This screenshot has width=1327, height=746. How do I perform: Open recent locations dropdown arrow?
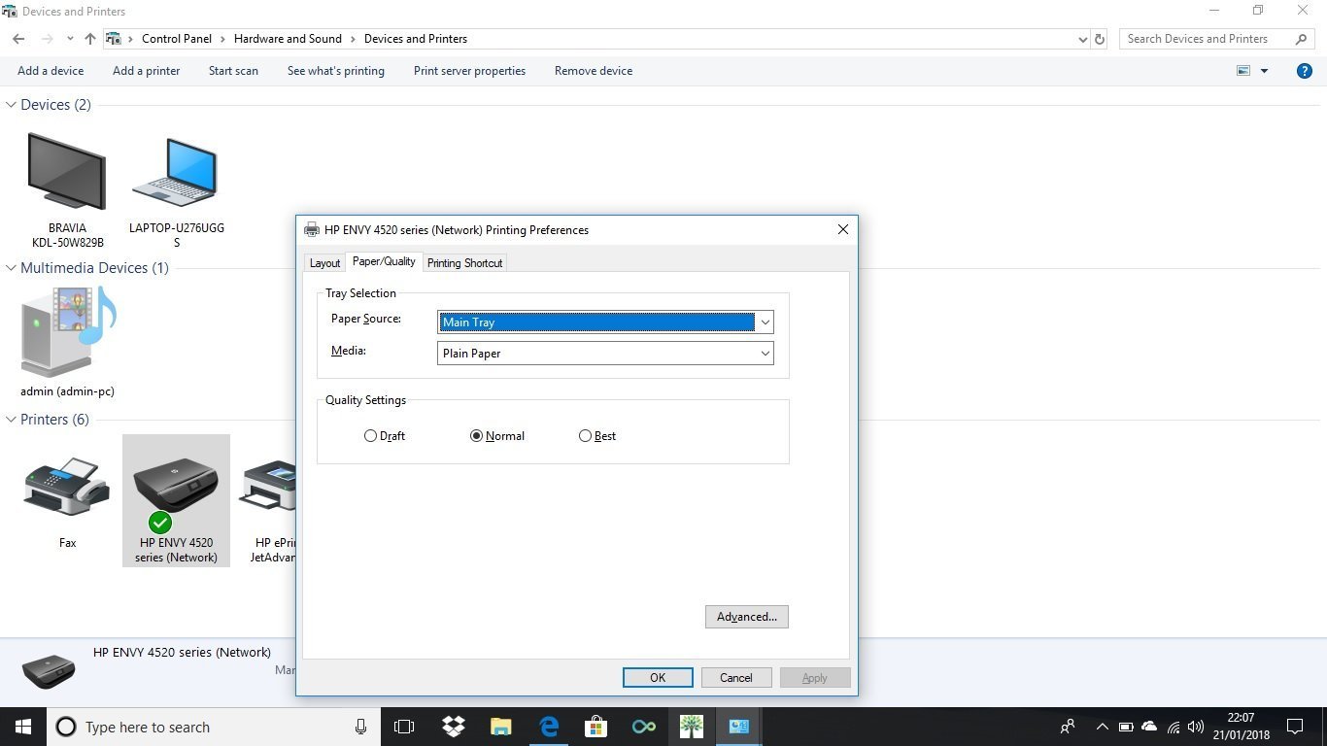point(70,39)
